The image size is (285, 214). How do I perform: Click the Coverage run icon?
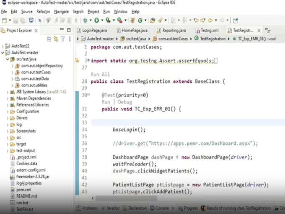[108, 20]
